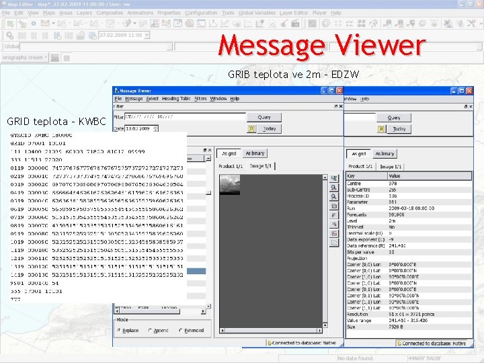
Task: Open Composites menu in Map Editor
Action: click(x=110, y=13)
